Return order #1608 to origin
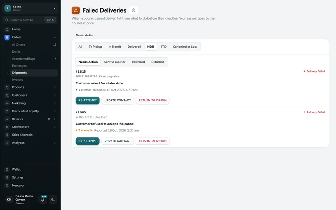Screen dimensions: 336x210 pos(153,141)
